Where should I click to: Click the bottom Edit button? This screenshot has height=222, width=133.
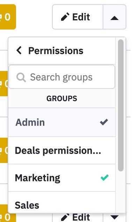pos(78,217)
